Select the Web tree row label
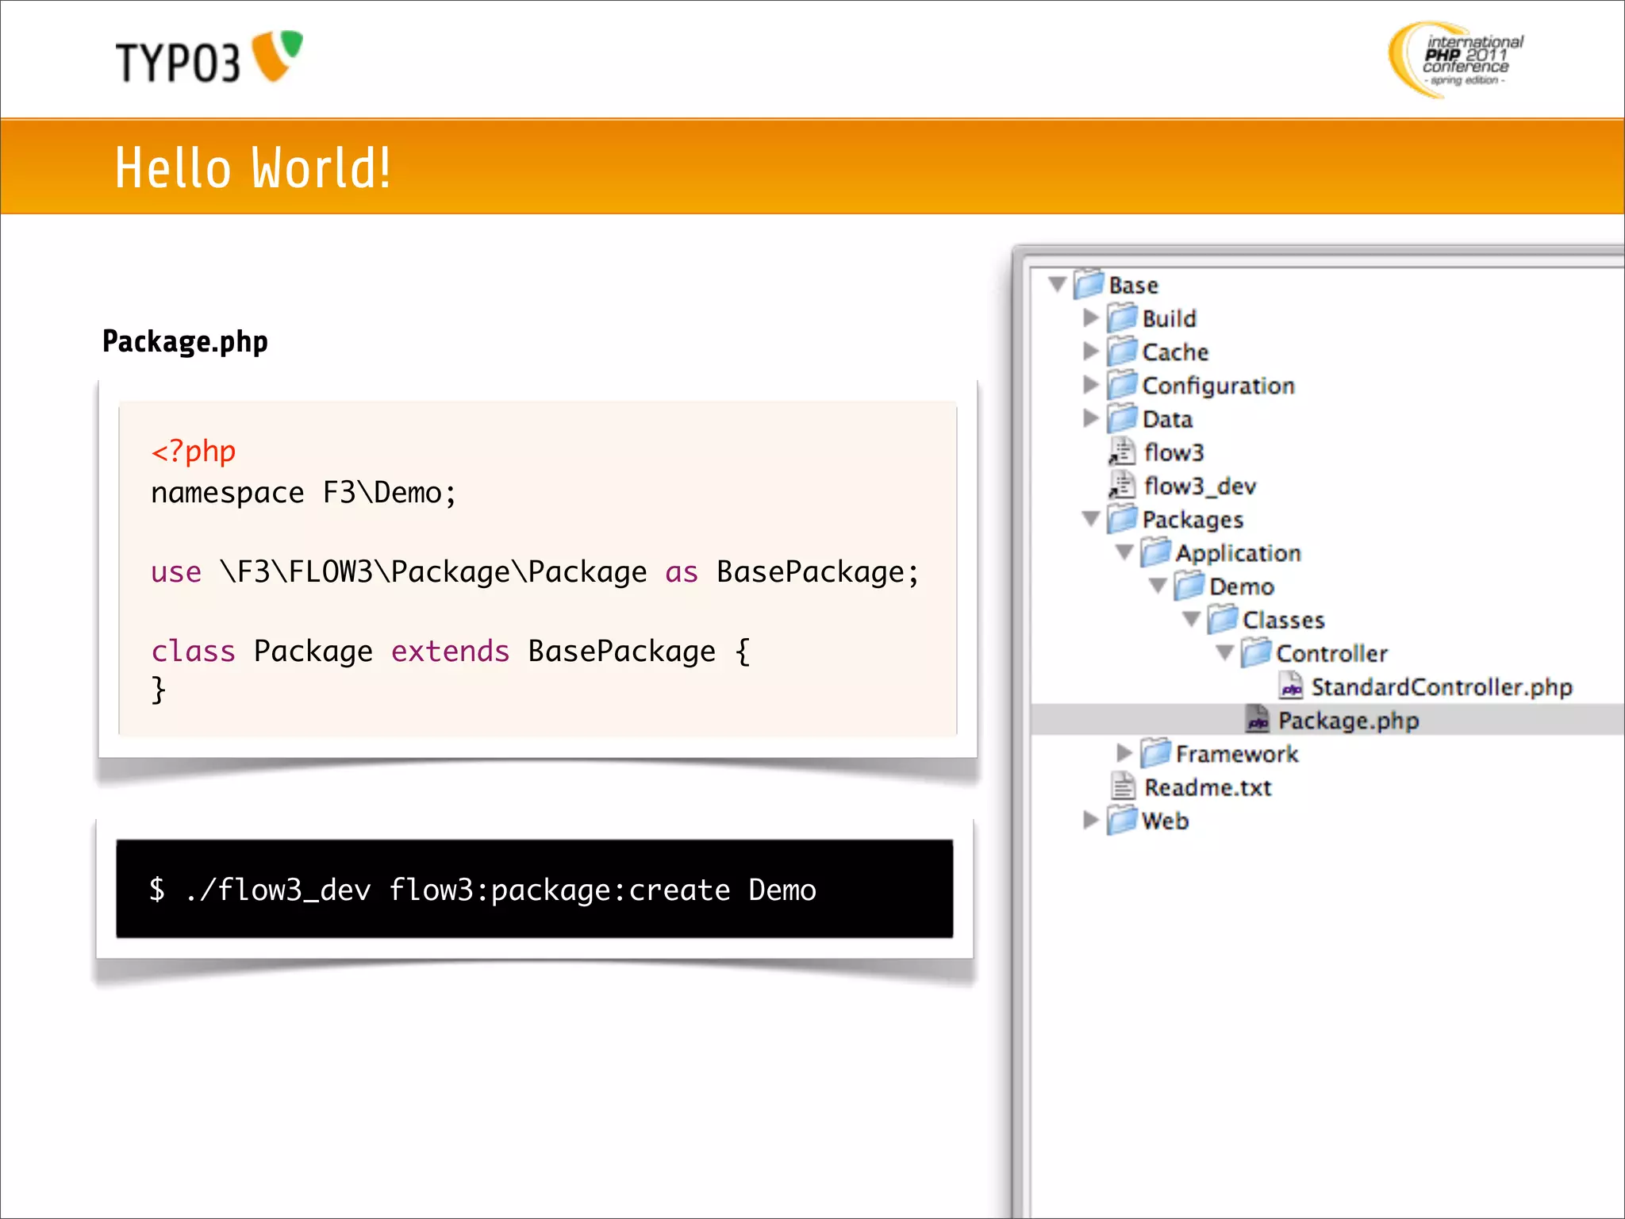This screenshot has width=1625, height=1219. tap(1165, 821)
